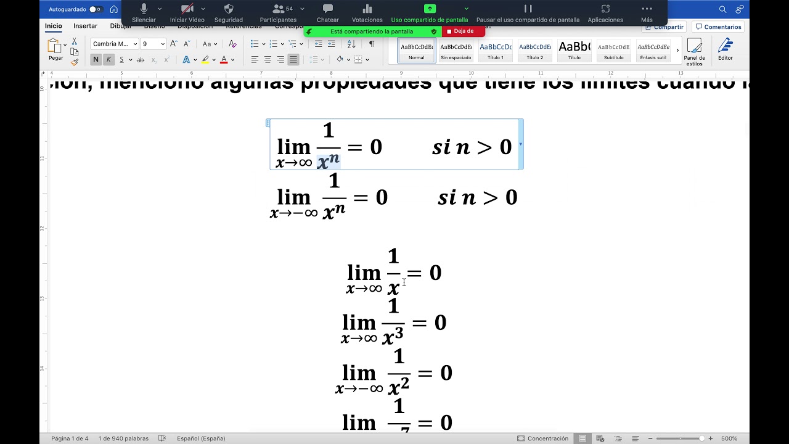Image resolution: width=789 pixels, height=444 pixels.
Task: Apply the Normal style
Action: point(417,51)
